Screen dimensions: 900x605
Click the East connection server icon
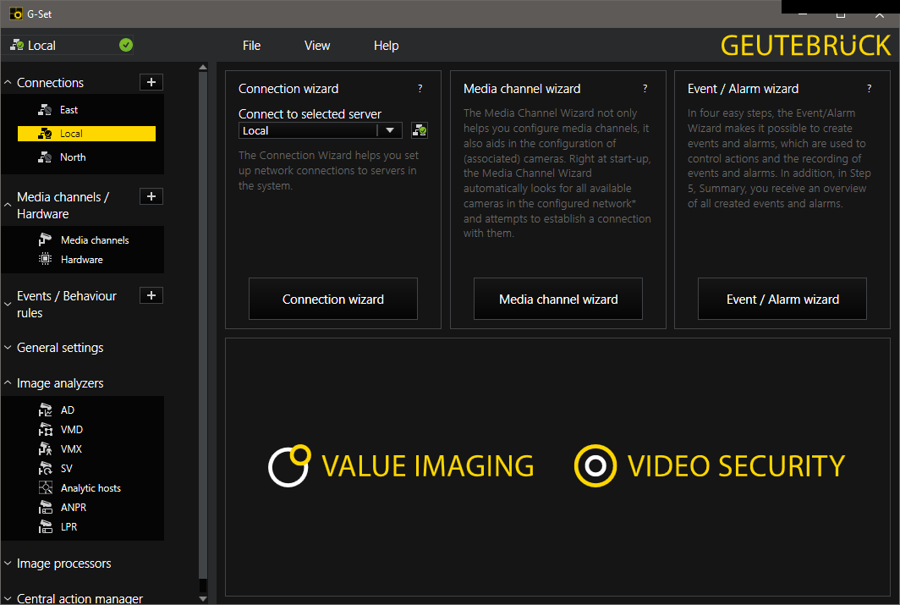[45, 110]
